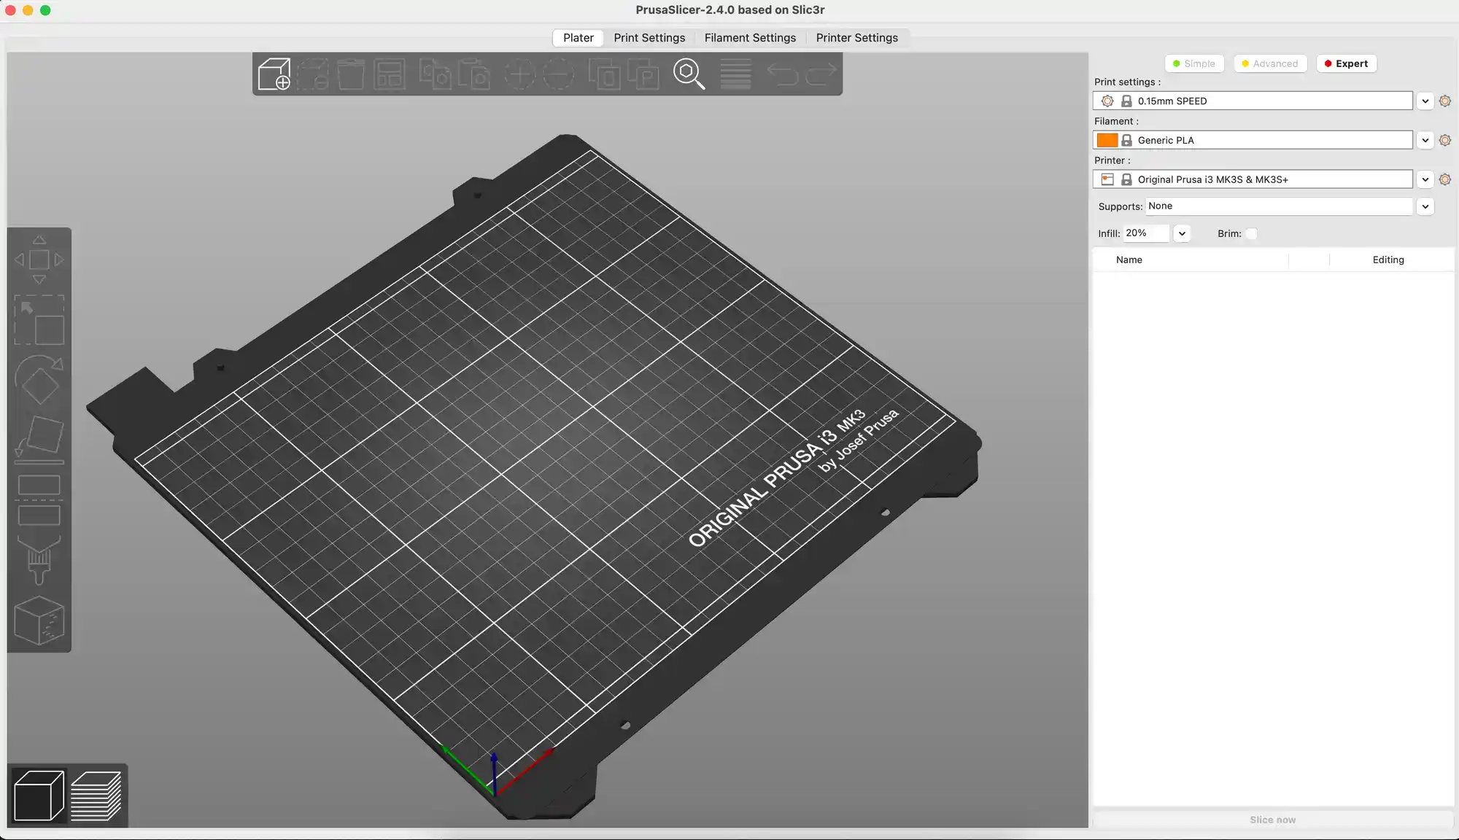Image resolution: width=1459 pixels, height=840 pixels.
Task: Open the 0.15mm SPEED preset combo box
Action: click(1253, 101)
